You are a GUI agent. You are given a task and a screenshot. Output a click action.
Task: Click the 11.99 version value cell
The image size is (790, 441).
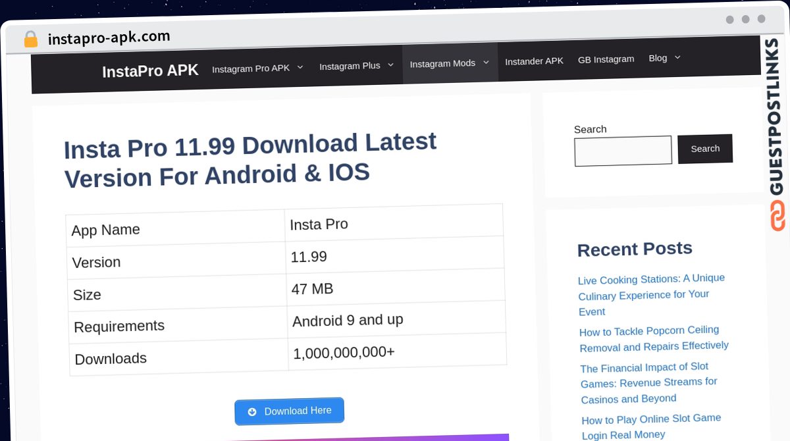pos(395,255)
